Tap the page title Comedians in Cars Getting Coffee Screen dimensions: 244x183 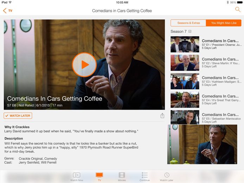click(x=122, y=11)
